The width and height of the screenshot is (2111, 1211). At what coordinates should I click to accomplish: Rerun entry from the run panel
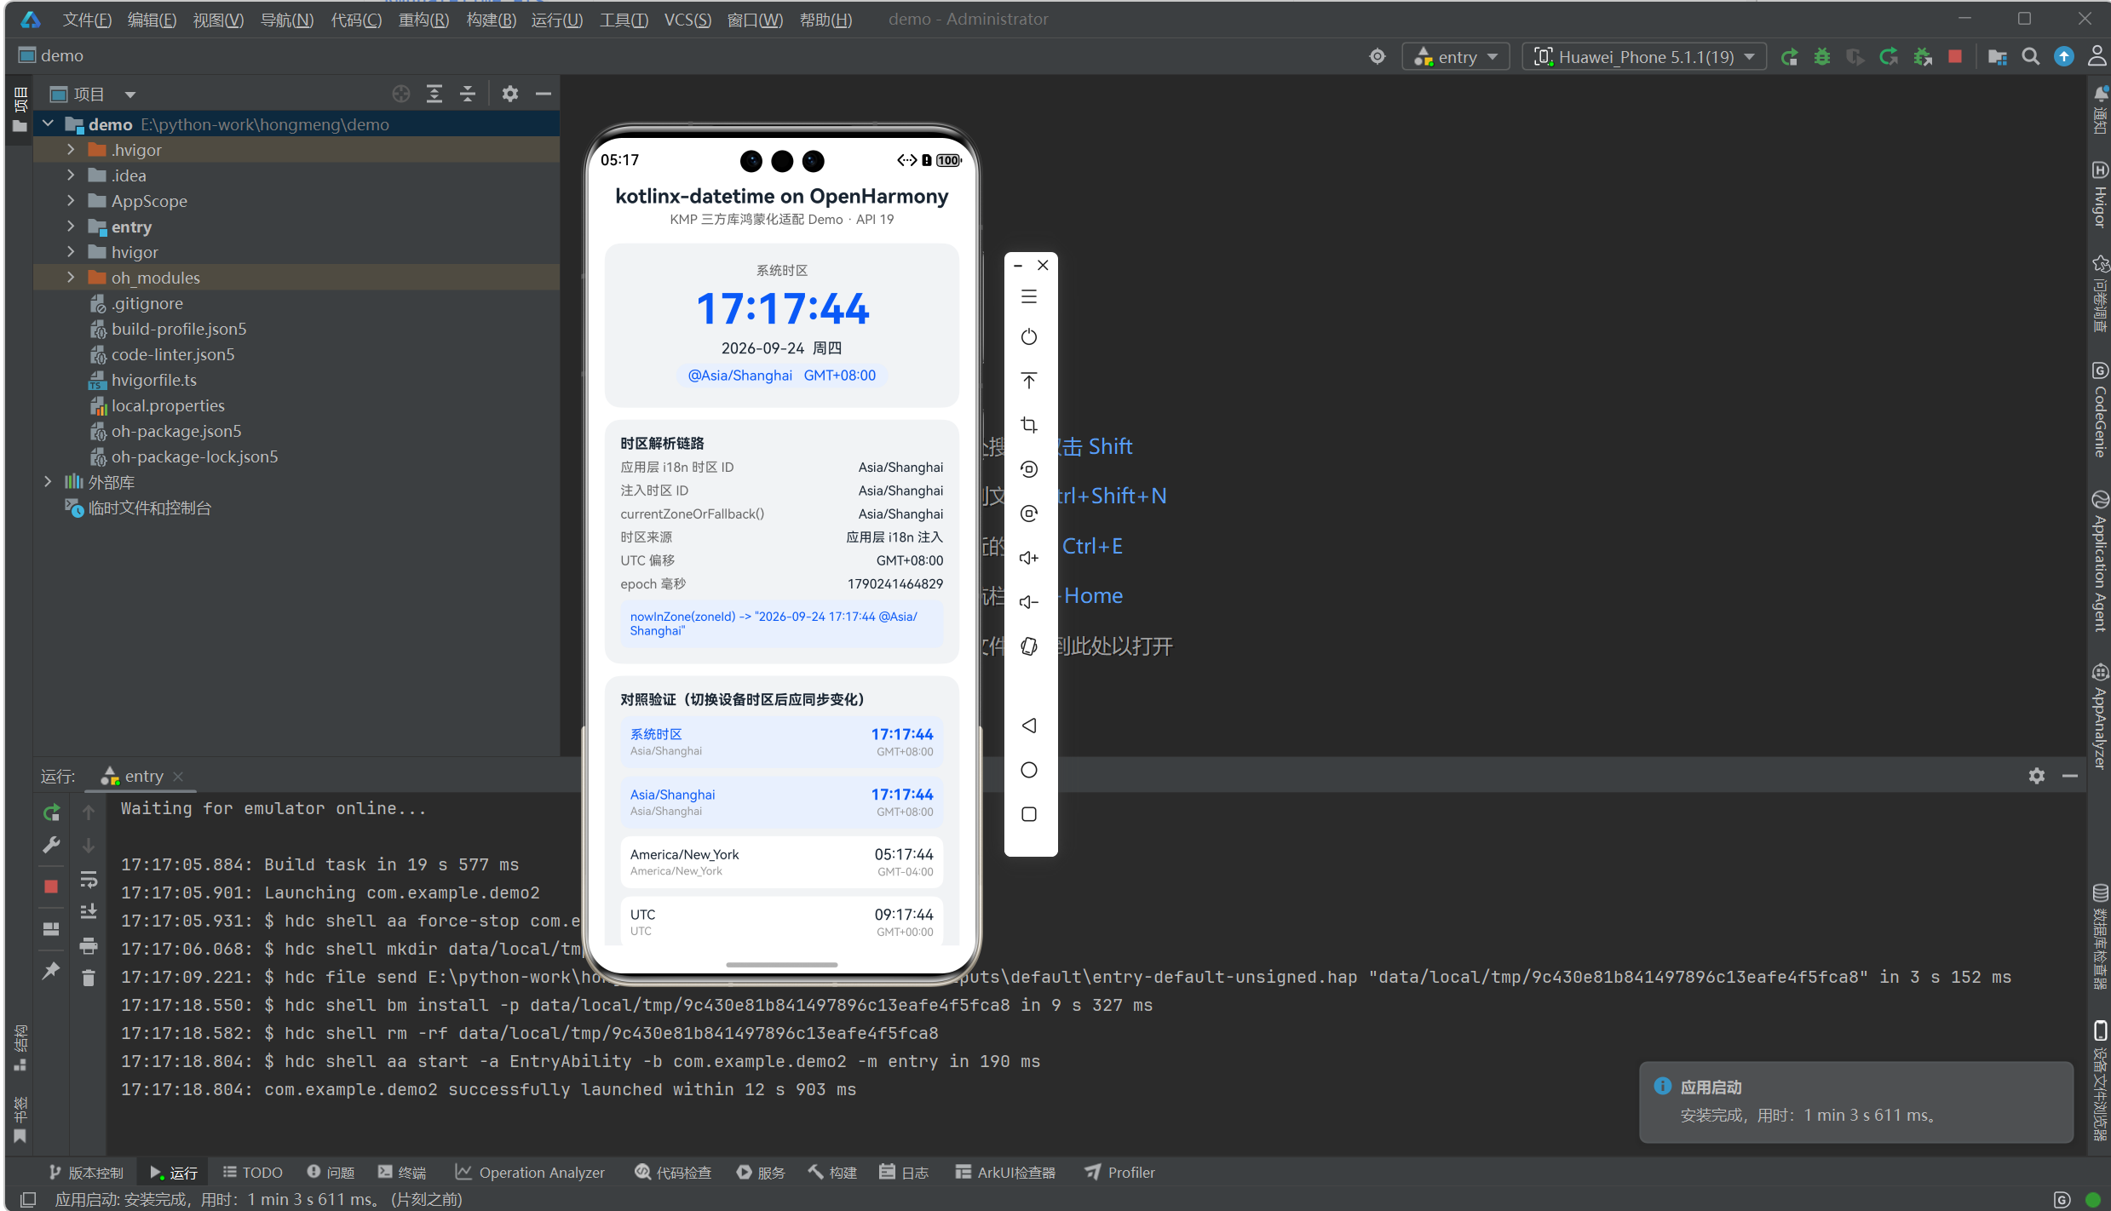(51, 812)
